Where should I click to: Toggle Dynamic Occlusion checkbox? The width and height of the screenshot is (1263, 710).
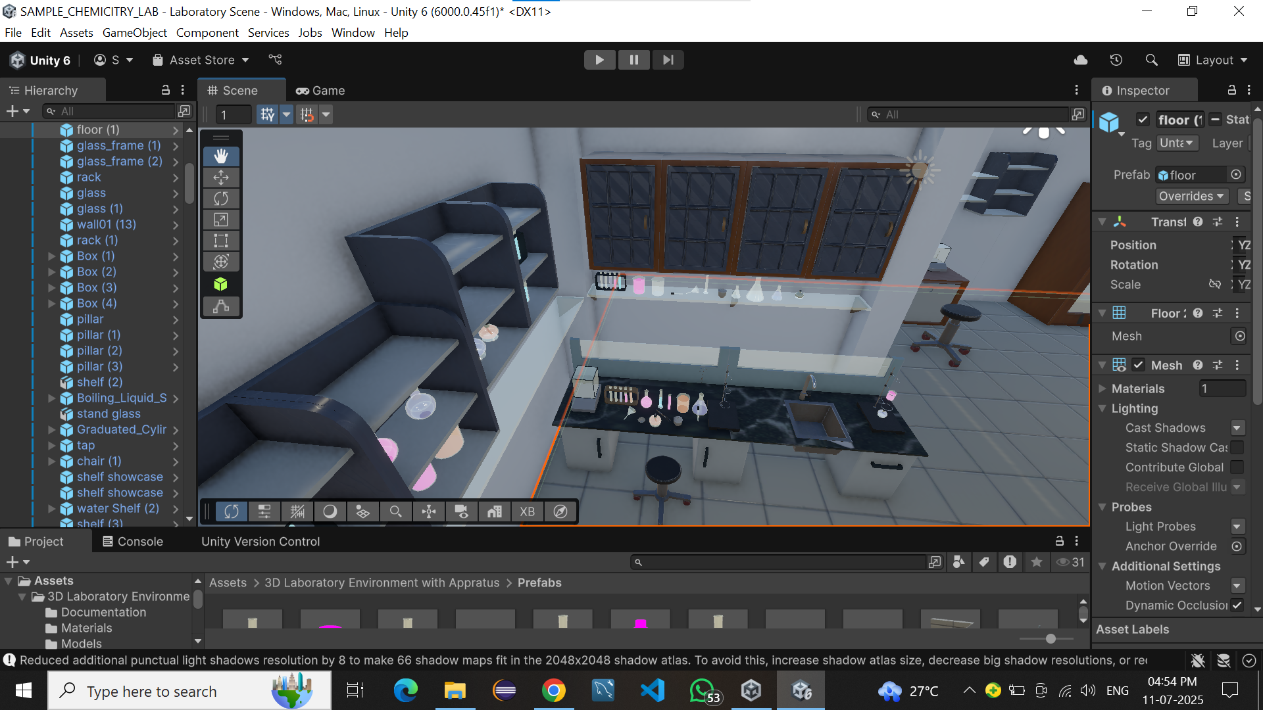[x=1237, y=605]
